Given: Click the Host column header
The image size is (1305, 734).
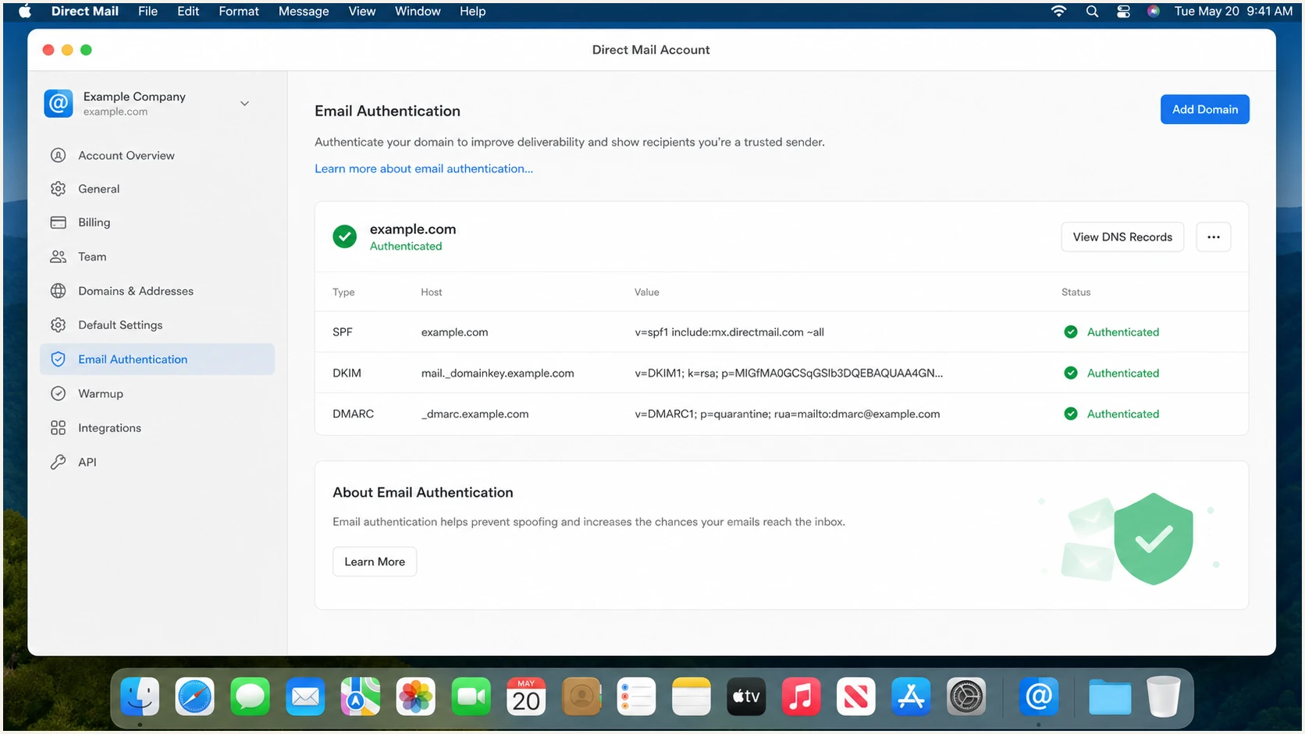Looking at the screenshot, I should pos(431,292).
